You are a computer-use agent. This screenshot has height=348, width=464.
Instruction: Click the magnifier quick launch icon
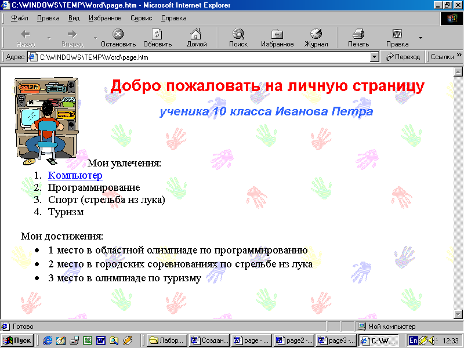point(114,340)
